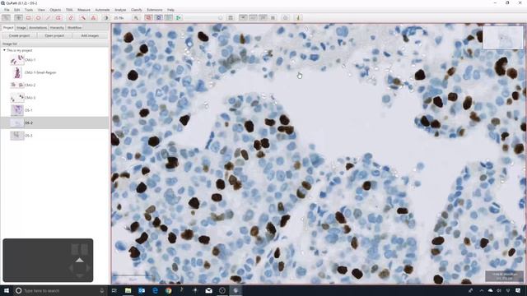The height and width of the screenshot is (296, 527).
Task: Open the View menu
Action: pyautogui.click(x=41, y=10)
